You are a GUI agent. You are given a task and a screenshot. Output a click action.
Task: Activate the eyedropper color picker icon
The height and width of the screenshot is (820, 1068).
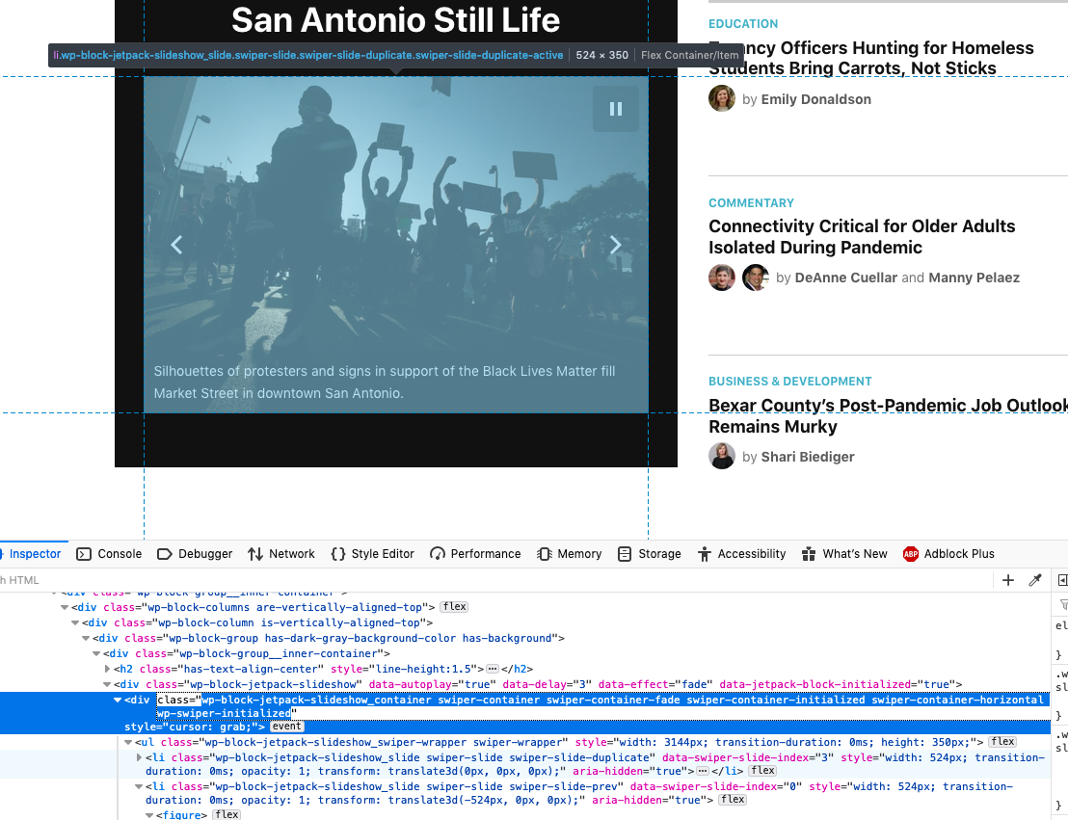[1035, 580]
